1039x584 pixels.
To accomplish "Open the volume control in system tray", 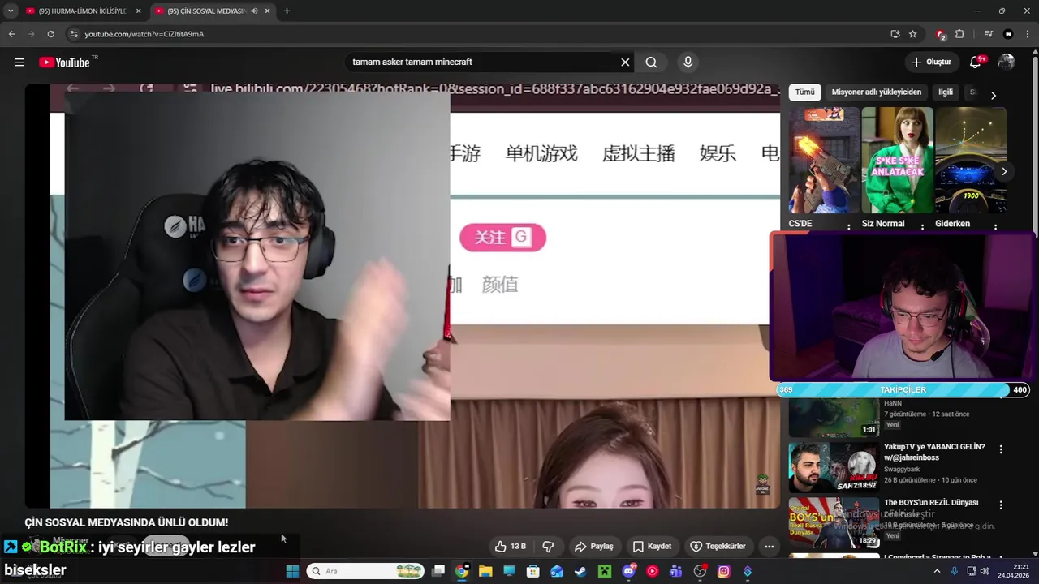I will [x=985, y=571].
